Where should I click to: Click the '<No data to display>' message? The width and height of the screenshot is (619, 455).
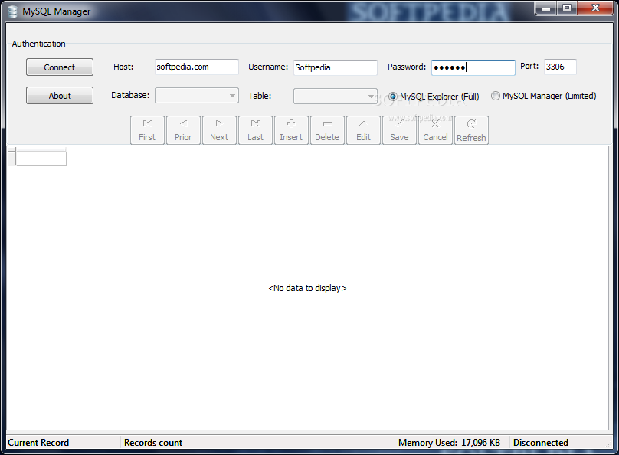(307, 288)
